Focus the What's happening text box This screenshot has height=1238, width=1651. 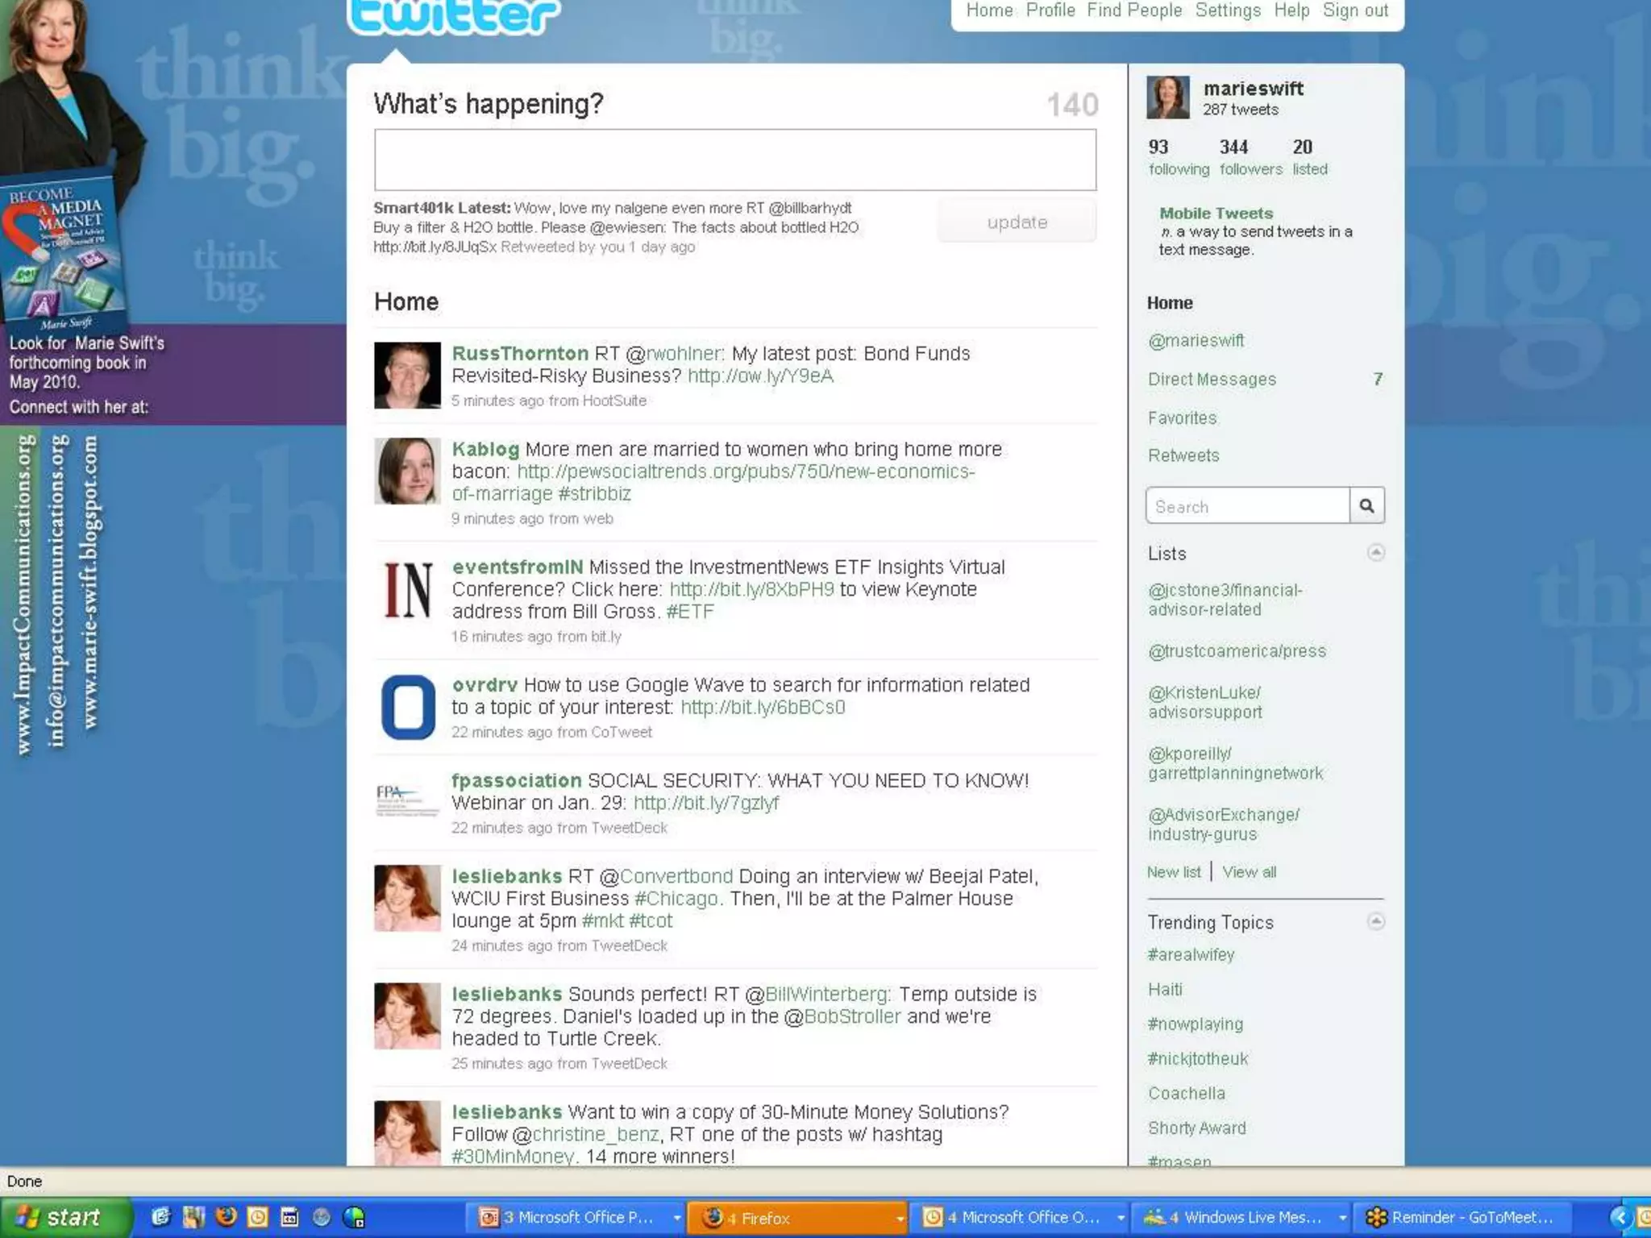click(x=734, y=160)
